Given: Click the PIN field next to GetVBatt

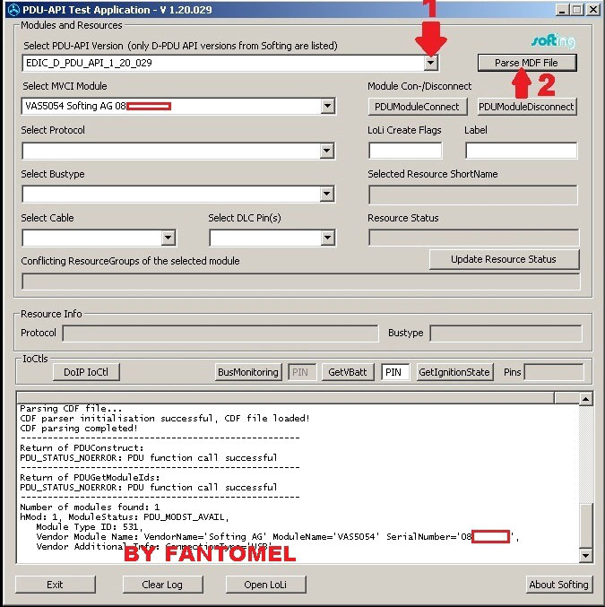Looking at the screenshot, I should tap(395, 372).
